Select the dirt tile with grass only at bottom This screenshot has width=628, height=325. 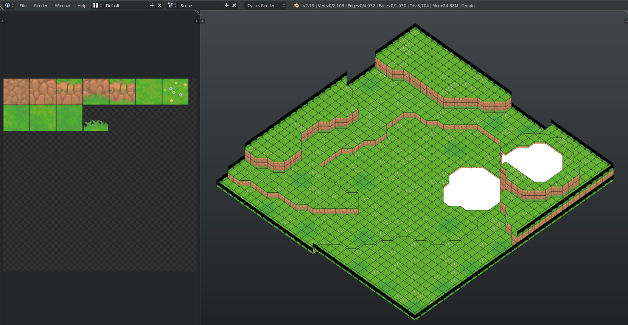[96, 92]
